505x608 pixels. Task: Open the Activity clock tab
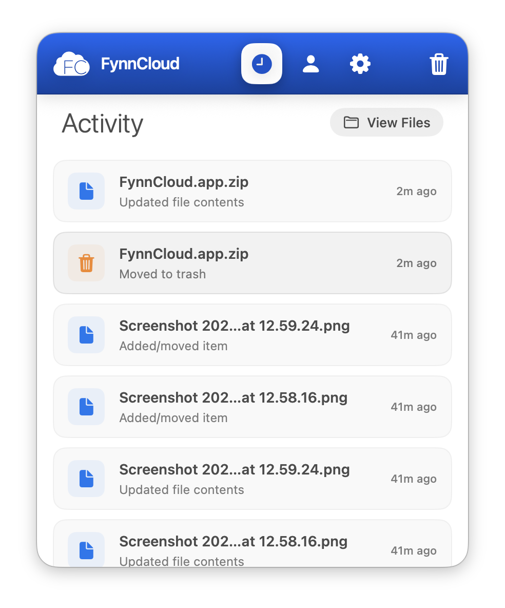point(262,64)
